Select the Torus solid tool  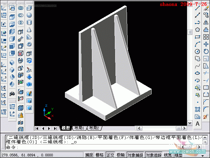tap(29, 44)
